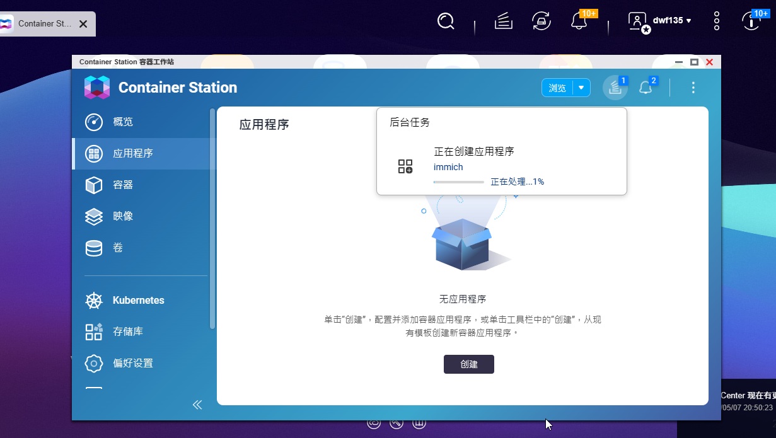Click the 存储库 grid icon
The height and width of the screenshot is (438, 776).
tap(94, 331)
